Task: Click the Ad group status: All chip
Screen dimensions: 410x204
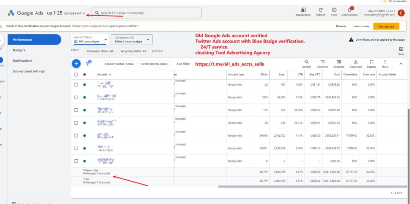Action: (133, 51)
